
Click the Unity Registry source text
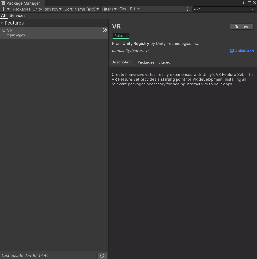[136, 44]
